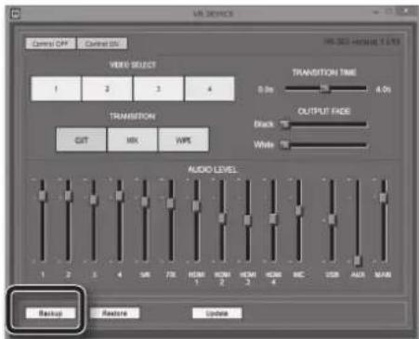Click HDMI 1 audio fader knob
Screen dimensions: 419x339
pyautogui.click(x=196, y=206)
